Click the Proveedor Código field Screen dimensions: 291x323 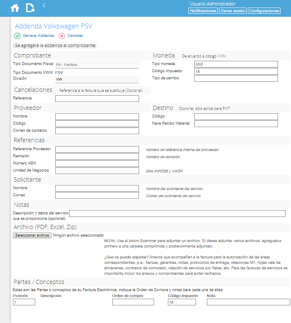point(97,124)
